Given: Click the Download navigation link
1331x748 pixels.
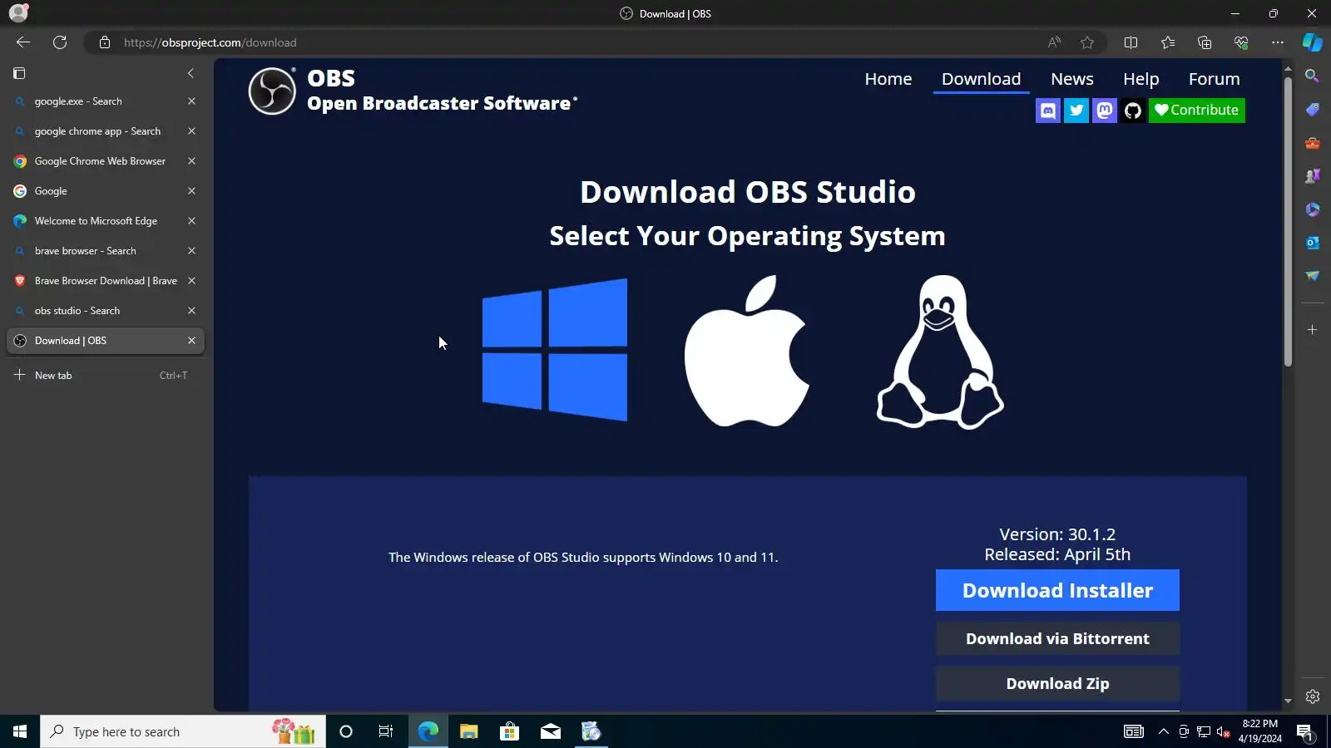Looking at the screenshot, I should 982,79.
